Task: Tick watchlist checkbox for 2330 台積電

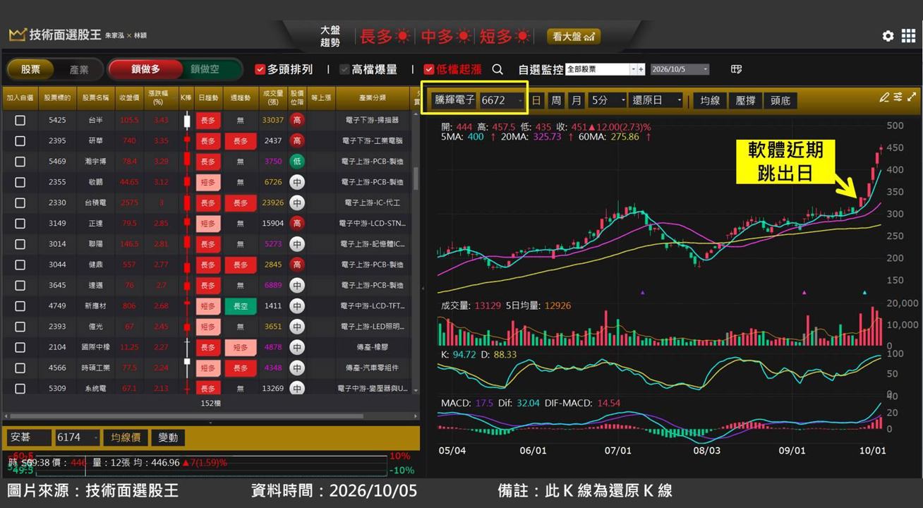Action: tap(20, 203)
